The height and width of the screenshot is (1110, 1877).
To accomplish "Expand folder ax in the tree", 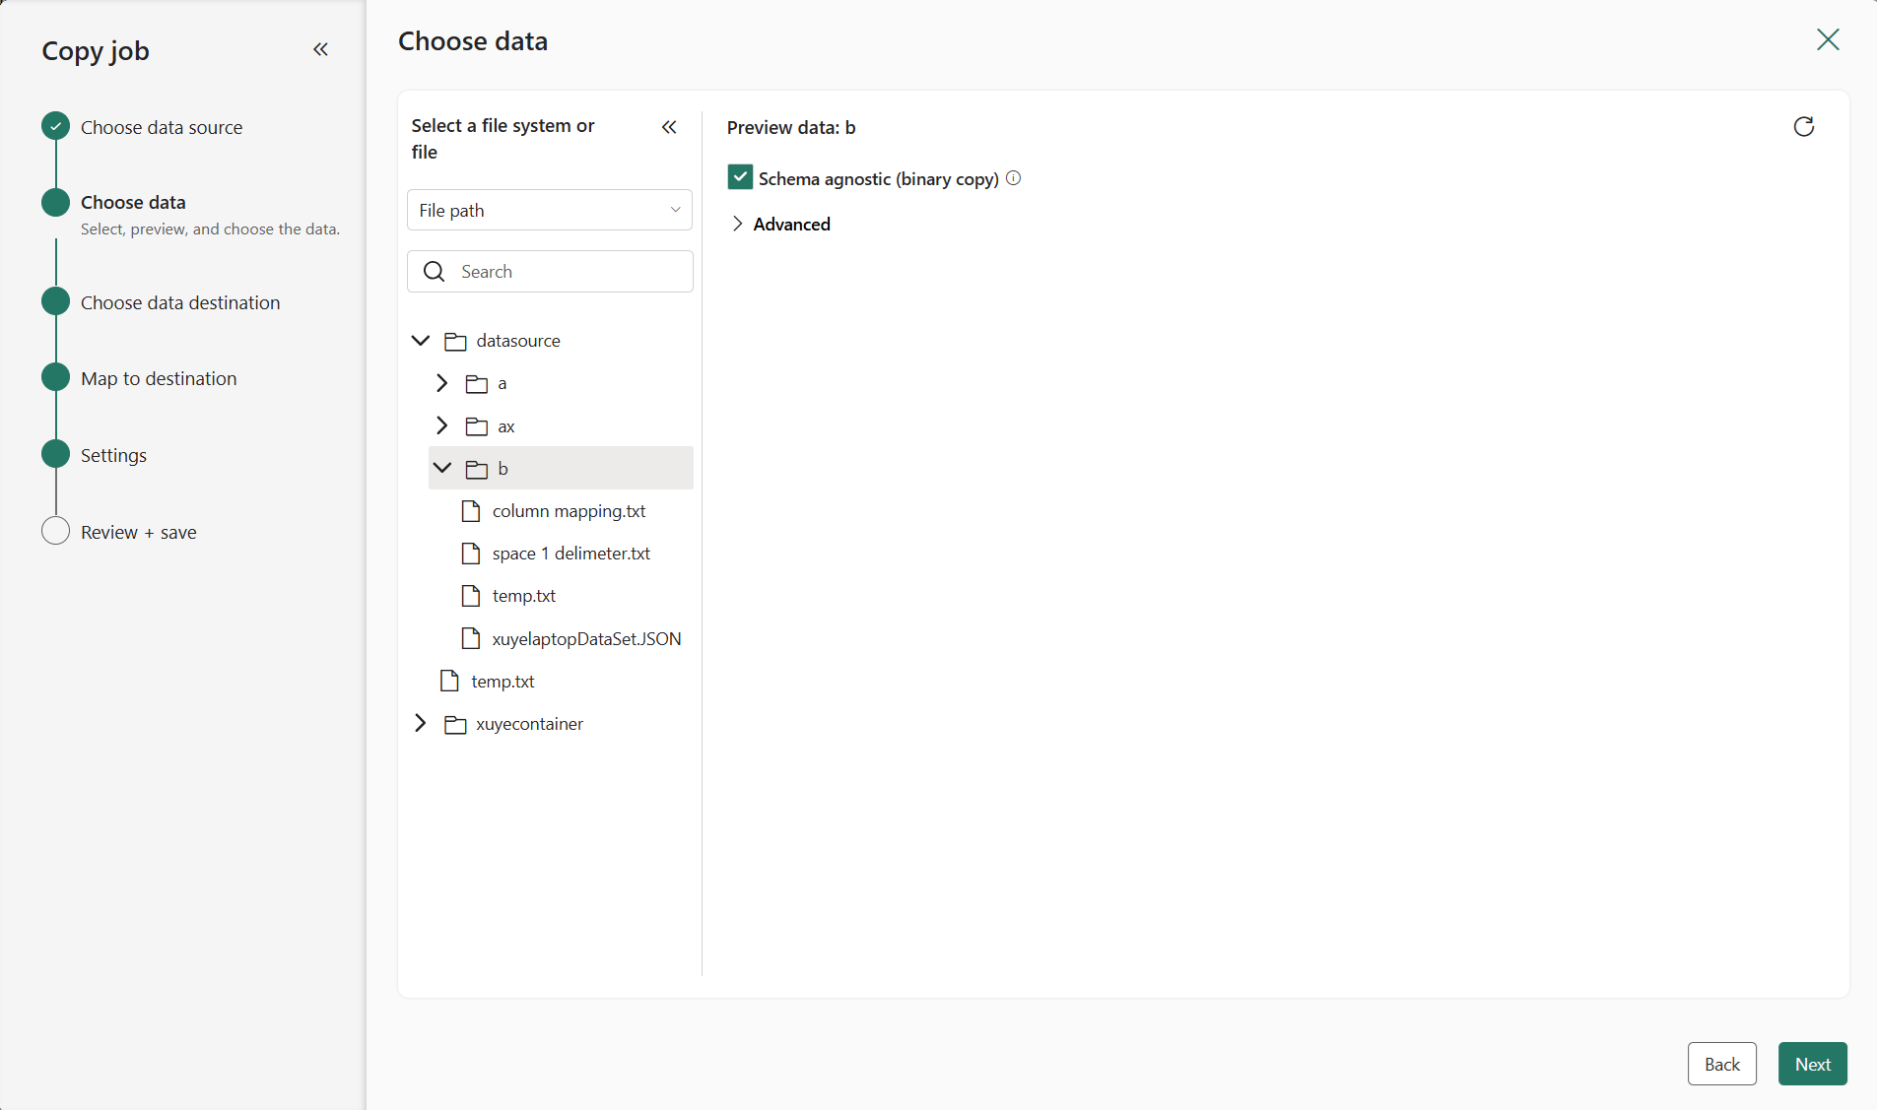I will [x=441, y=424].
